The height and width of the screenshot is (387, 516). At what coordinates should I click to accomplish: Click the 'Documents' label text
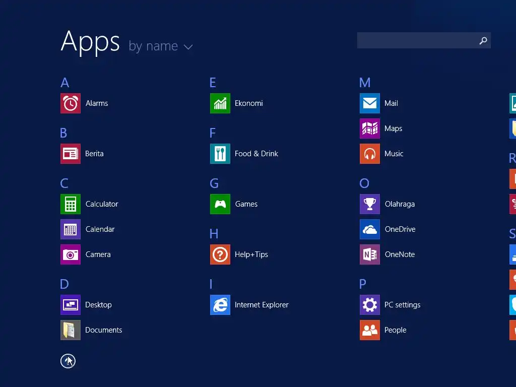click(104, 330)
